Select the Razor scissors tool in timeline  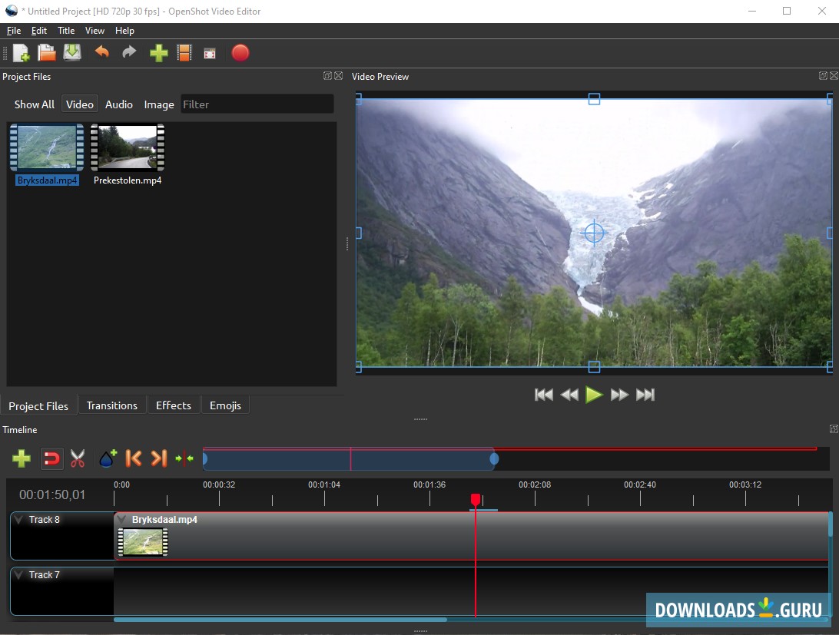coord(78,459)
